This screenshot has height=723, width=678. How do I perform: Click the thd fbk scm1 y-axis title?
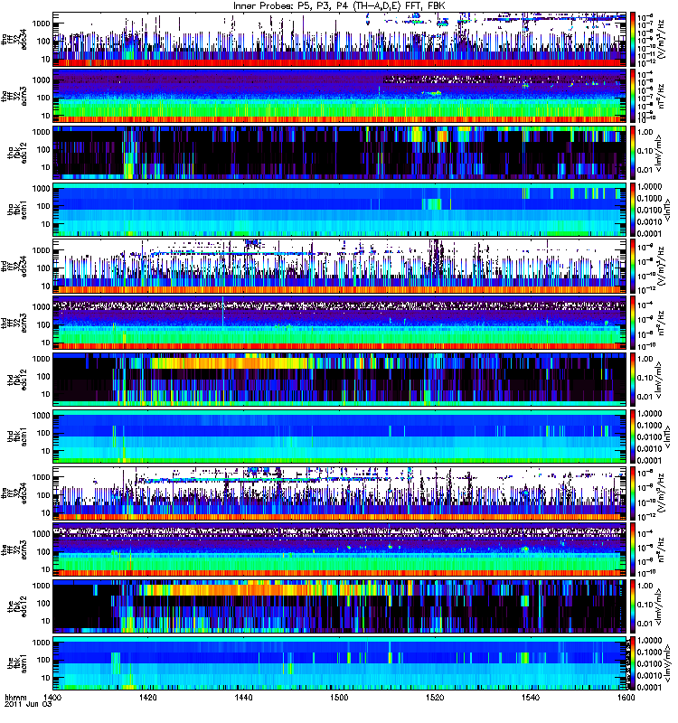click(17, 437)
